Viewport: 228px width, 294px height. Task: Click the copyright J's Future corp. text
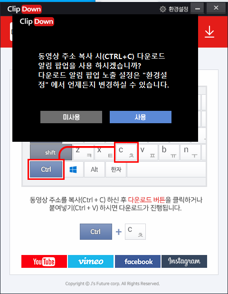tap(113, 284)
